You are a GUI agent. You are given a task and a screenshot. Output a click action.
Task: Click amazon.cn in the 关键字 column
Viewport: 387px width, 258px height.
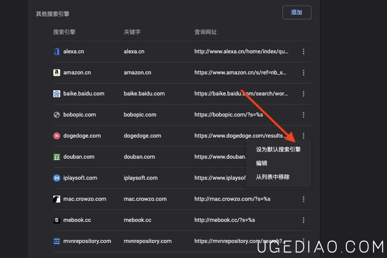[x=138, y=73]
